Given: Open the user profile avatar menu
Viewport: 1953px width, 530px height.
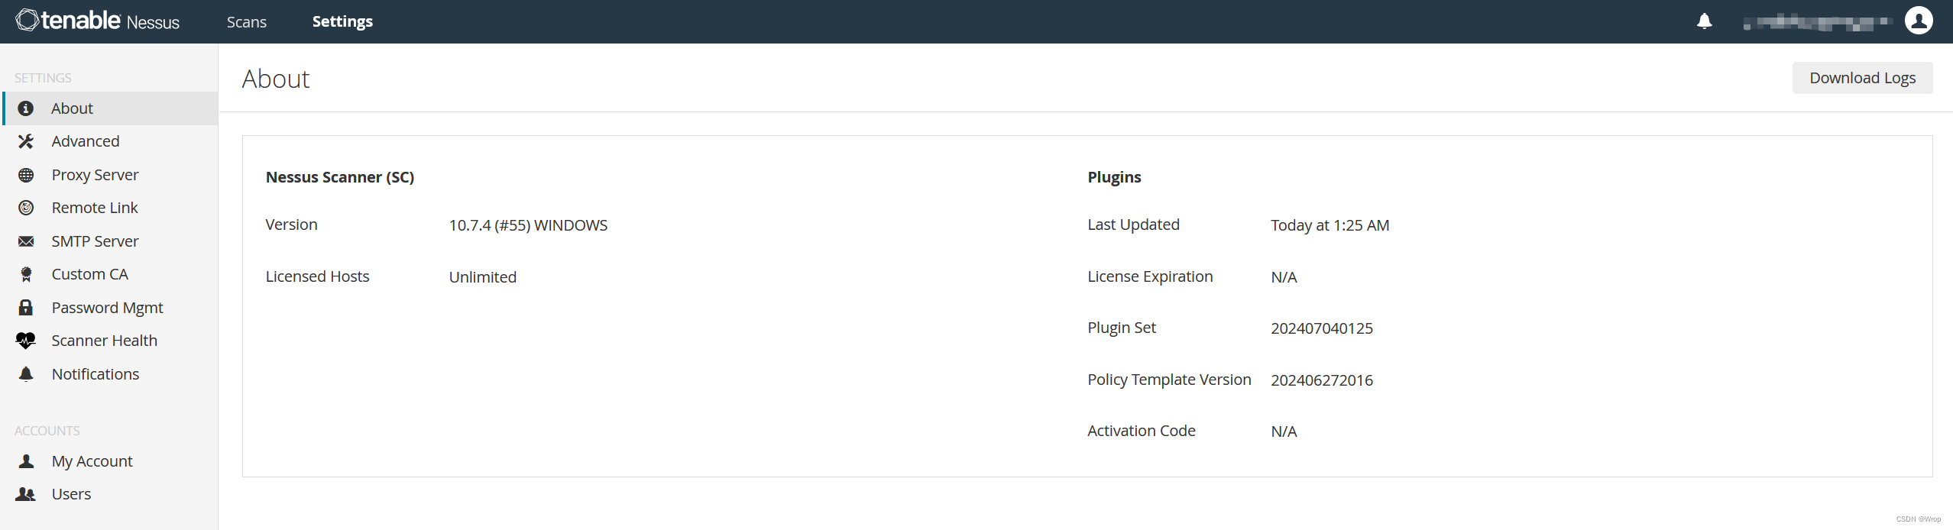Looking at the screenshot, I should 1919,21.
